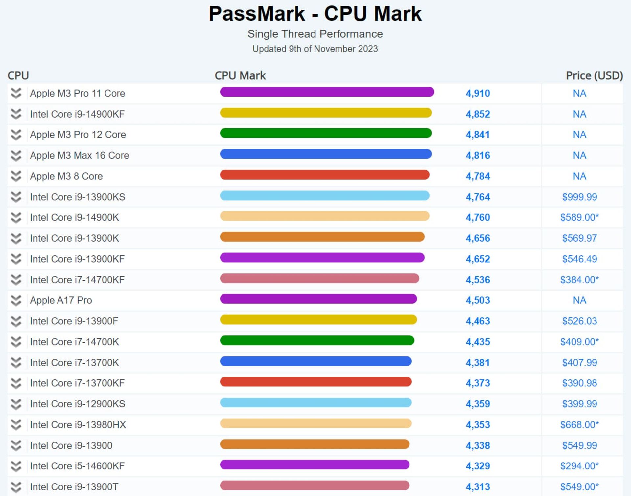This screenshot has height=496, width=631.
Task: Expand the Intel Core i9-14900K row chevron
Action: tap(16, 218)
